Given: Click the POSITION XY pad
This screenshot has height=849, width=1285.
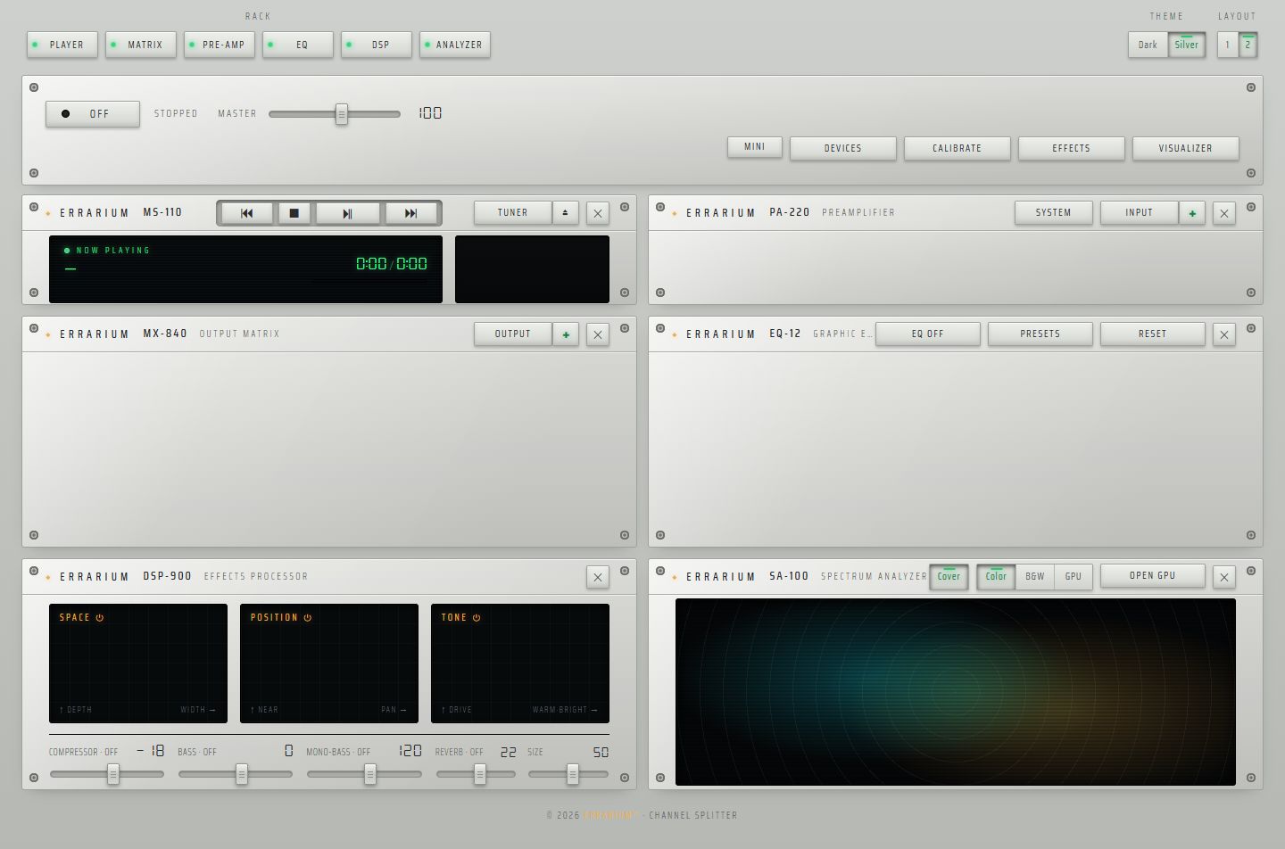Looking at the screenshot, I should (x=329, y=664).
